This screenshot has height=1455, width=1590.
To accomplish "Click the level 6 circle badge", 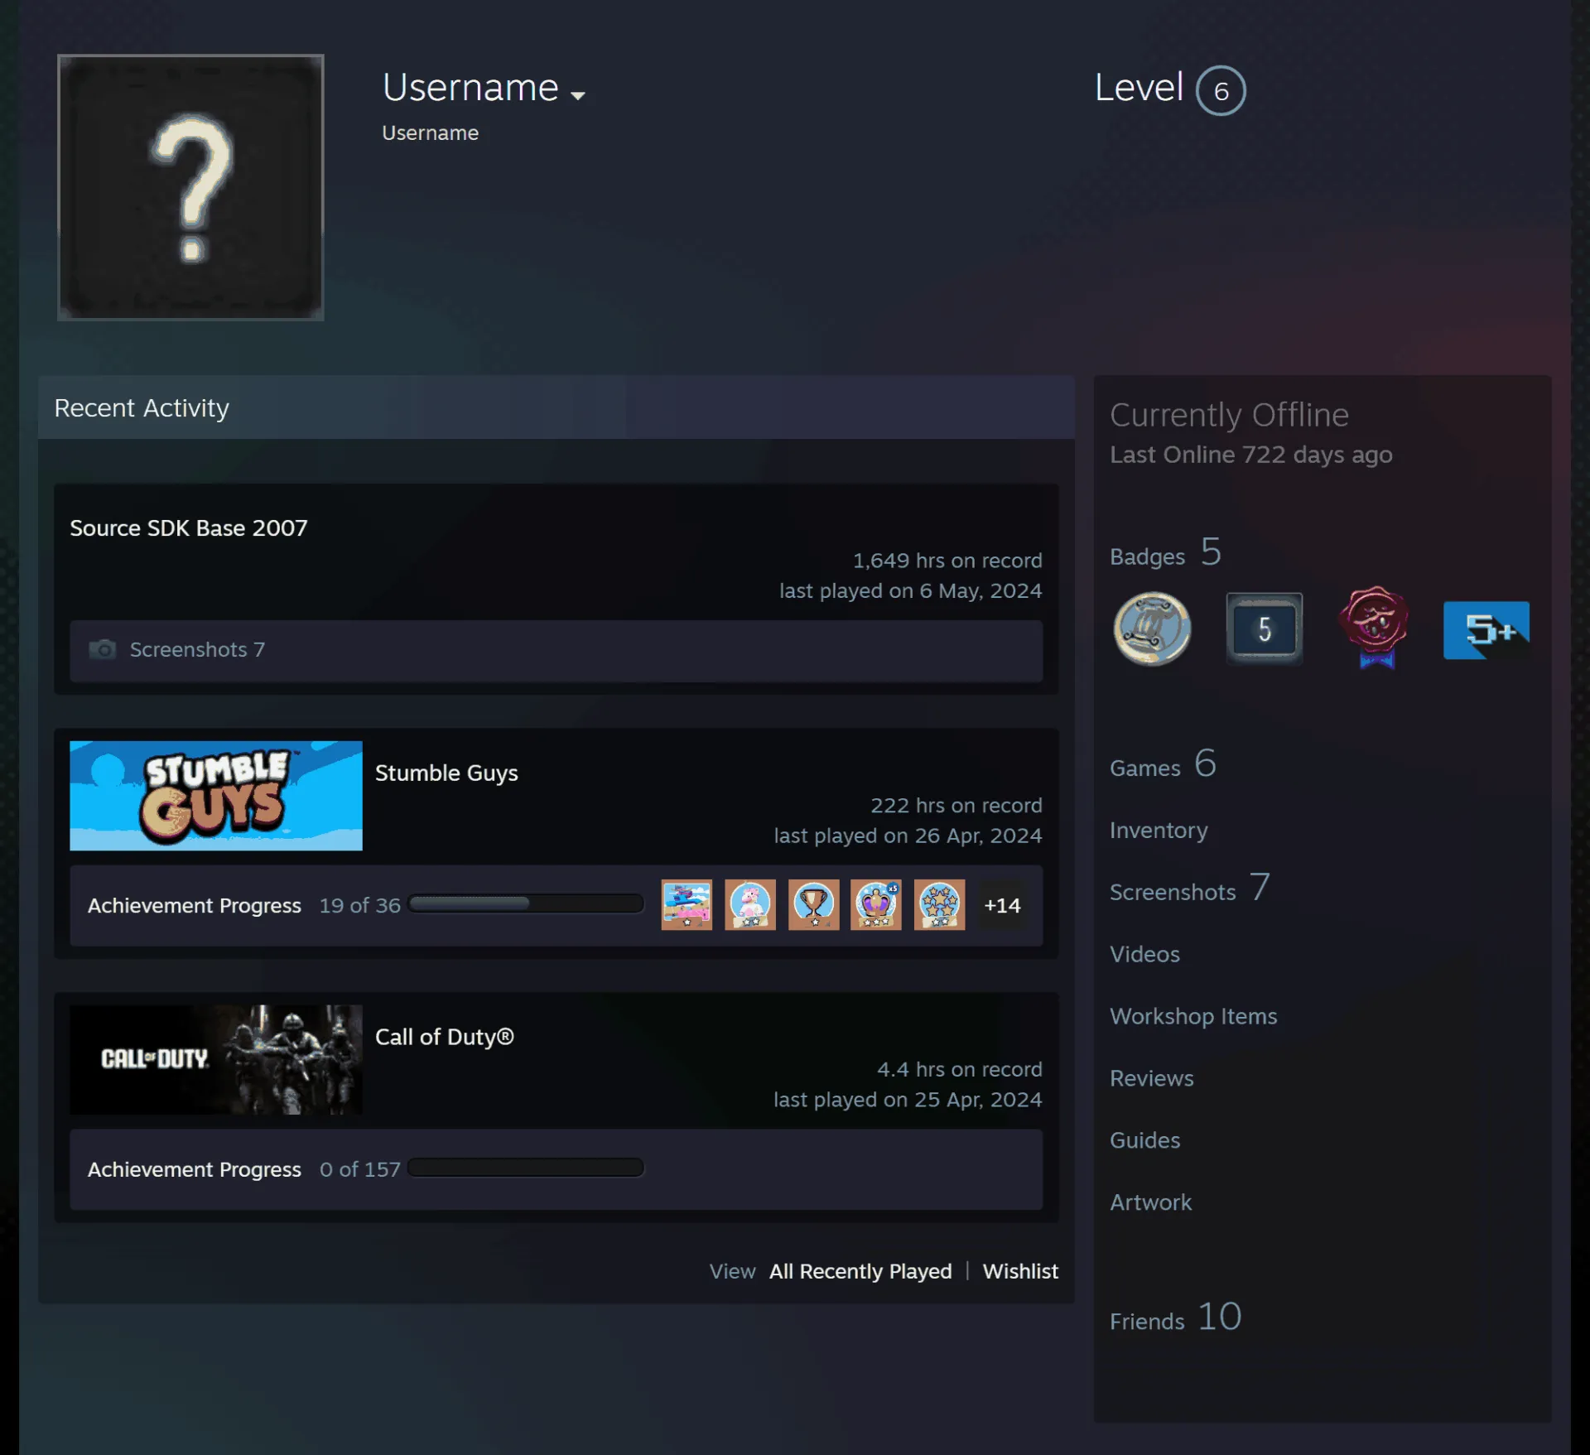I will pyautogui.click(x=1221, y=90).
